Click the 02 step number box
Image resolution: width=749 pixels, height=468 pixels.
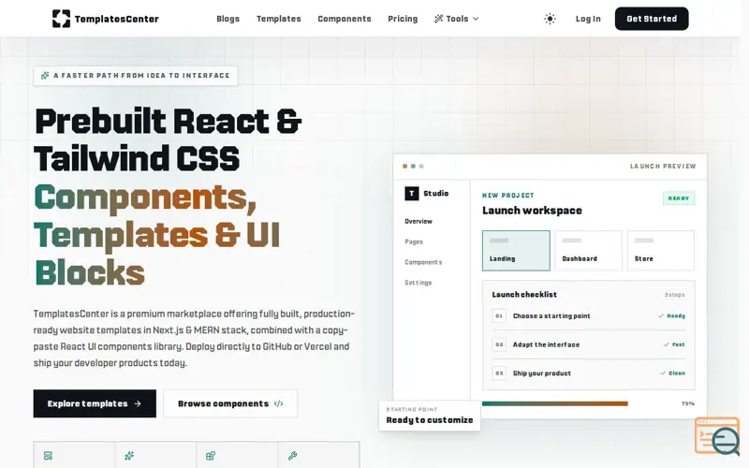tap(499, 344)
